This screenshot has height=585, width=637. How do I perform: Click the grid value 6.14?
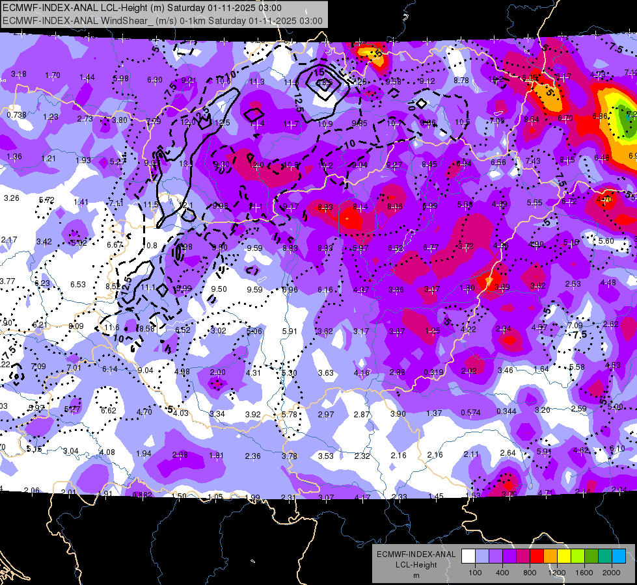(110, 369)
